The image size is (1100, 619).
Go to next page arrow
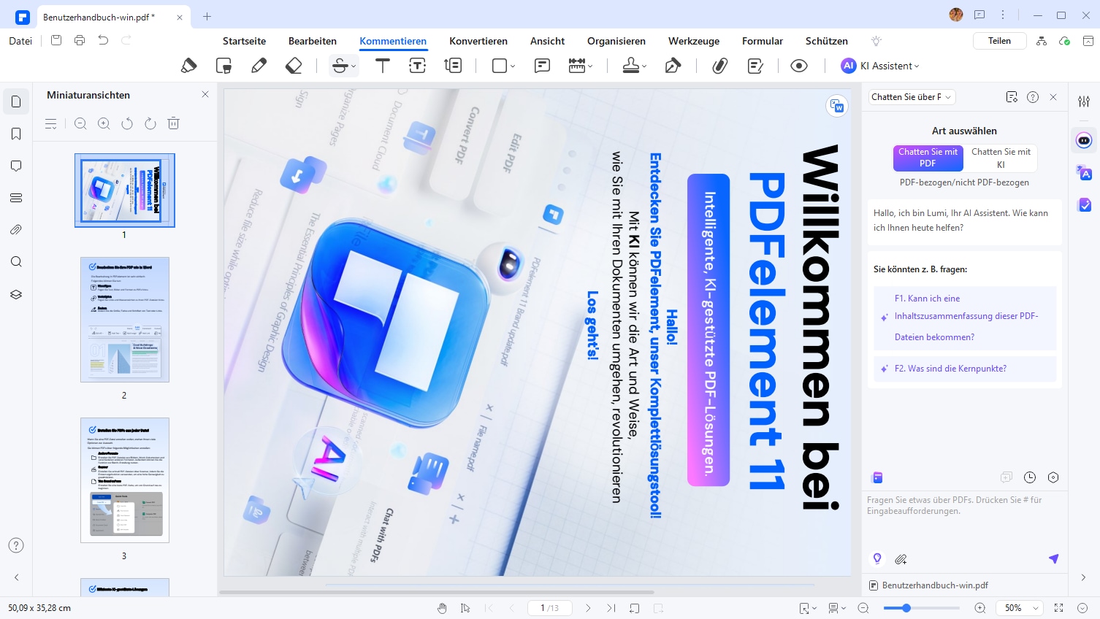tap(588, 608)
